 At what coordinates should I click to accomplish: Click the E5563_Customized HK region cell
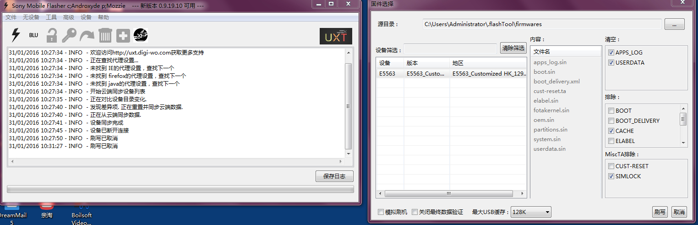(488, 73)
